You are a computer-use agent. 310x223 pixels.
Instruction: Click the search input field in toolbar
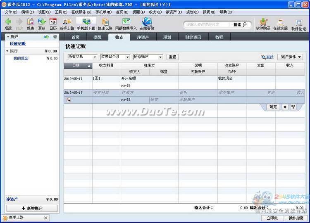[207, 25]
